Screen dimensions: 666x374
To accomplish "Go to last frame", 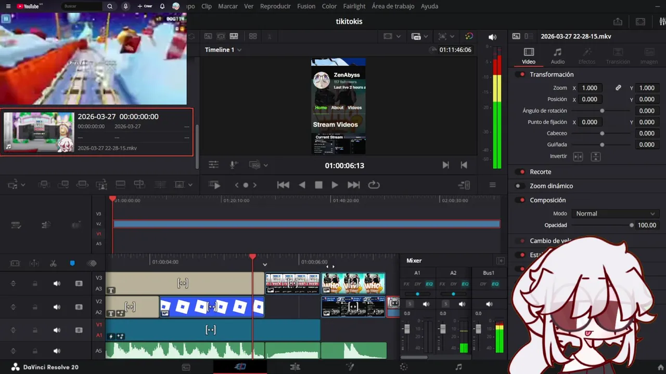I will point(354,185).
